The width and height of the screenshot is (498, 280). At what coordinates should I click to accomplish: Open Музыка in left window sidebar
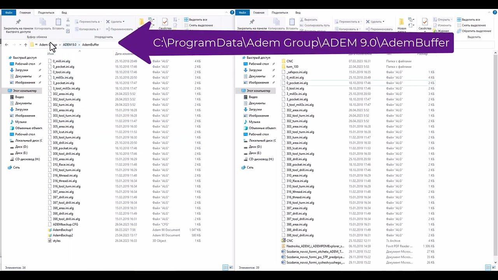pos(21,122)
